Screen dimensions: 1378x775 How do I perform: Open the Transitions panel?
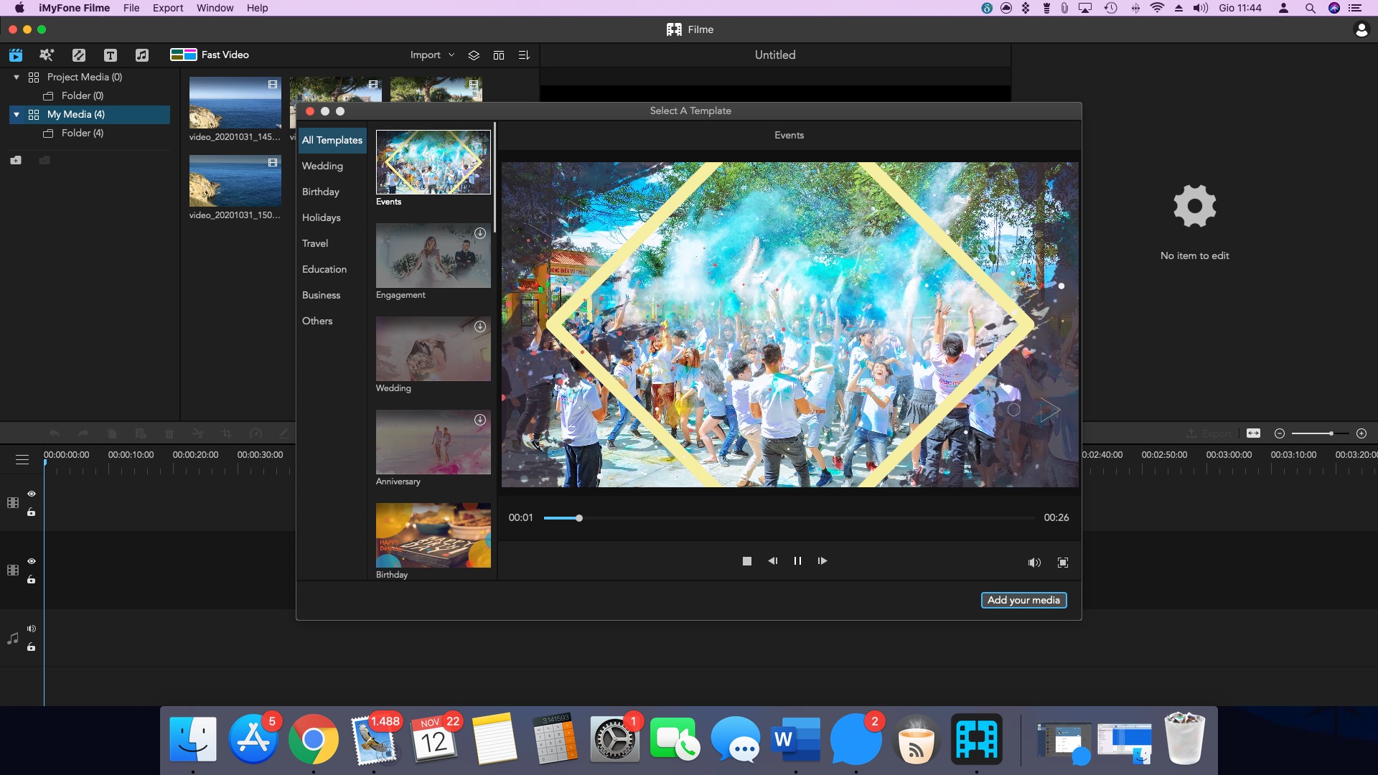coord(79,55)
